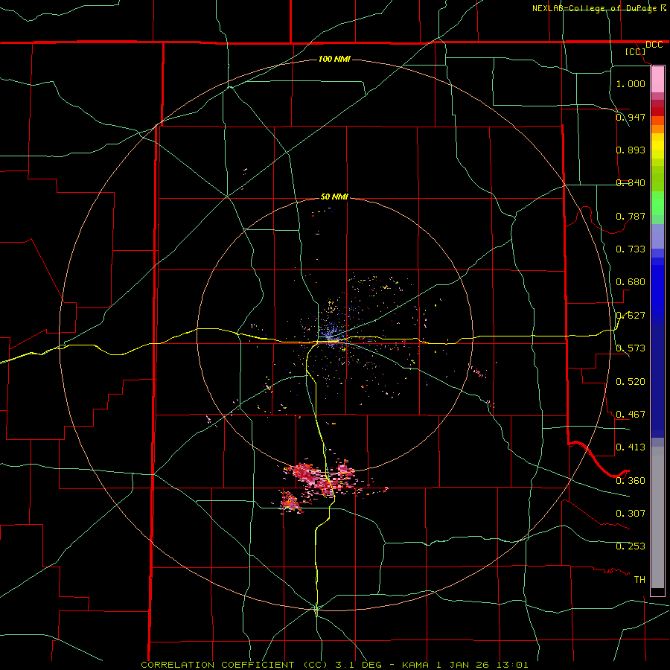Screen dimensions: 670x670
Task: Click the 0.680 legend value
Action: (x=631, y=282)
